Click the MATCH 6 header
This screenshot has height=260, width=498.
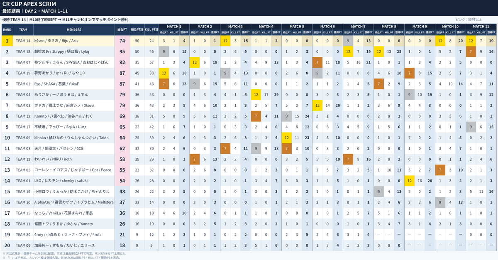click(327, 26)
